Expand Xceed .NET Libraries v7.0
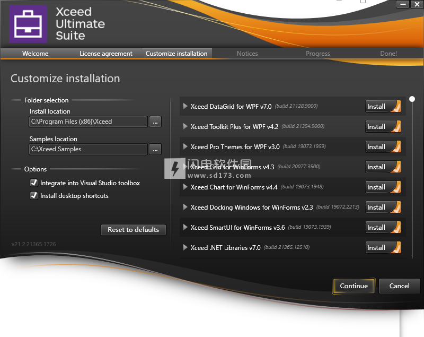 point(185,247)
